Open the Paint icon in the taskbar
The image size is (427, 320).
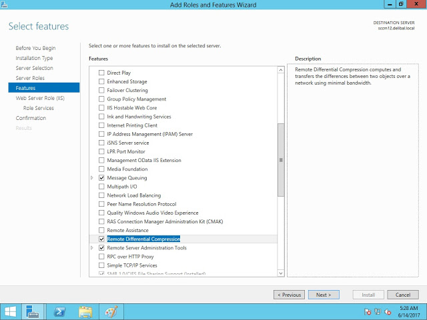[x=111, y=311]
